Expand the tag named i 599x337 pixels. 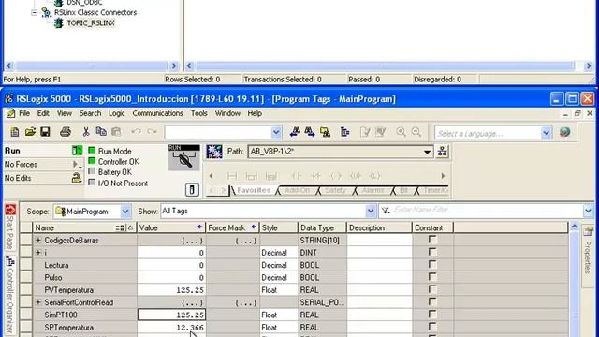[38, 253]
